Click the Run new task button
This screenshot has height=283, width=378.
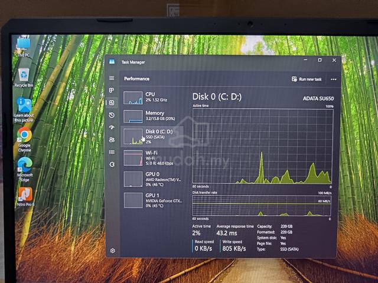[x=307, y=79]
